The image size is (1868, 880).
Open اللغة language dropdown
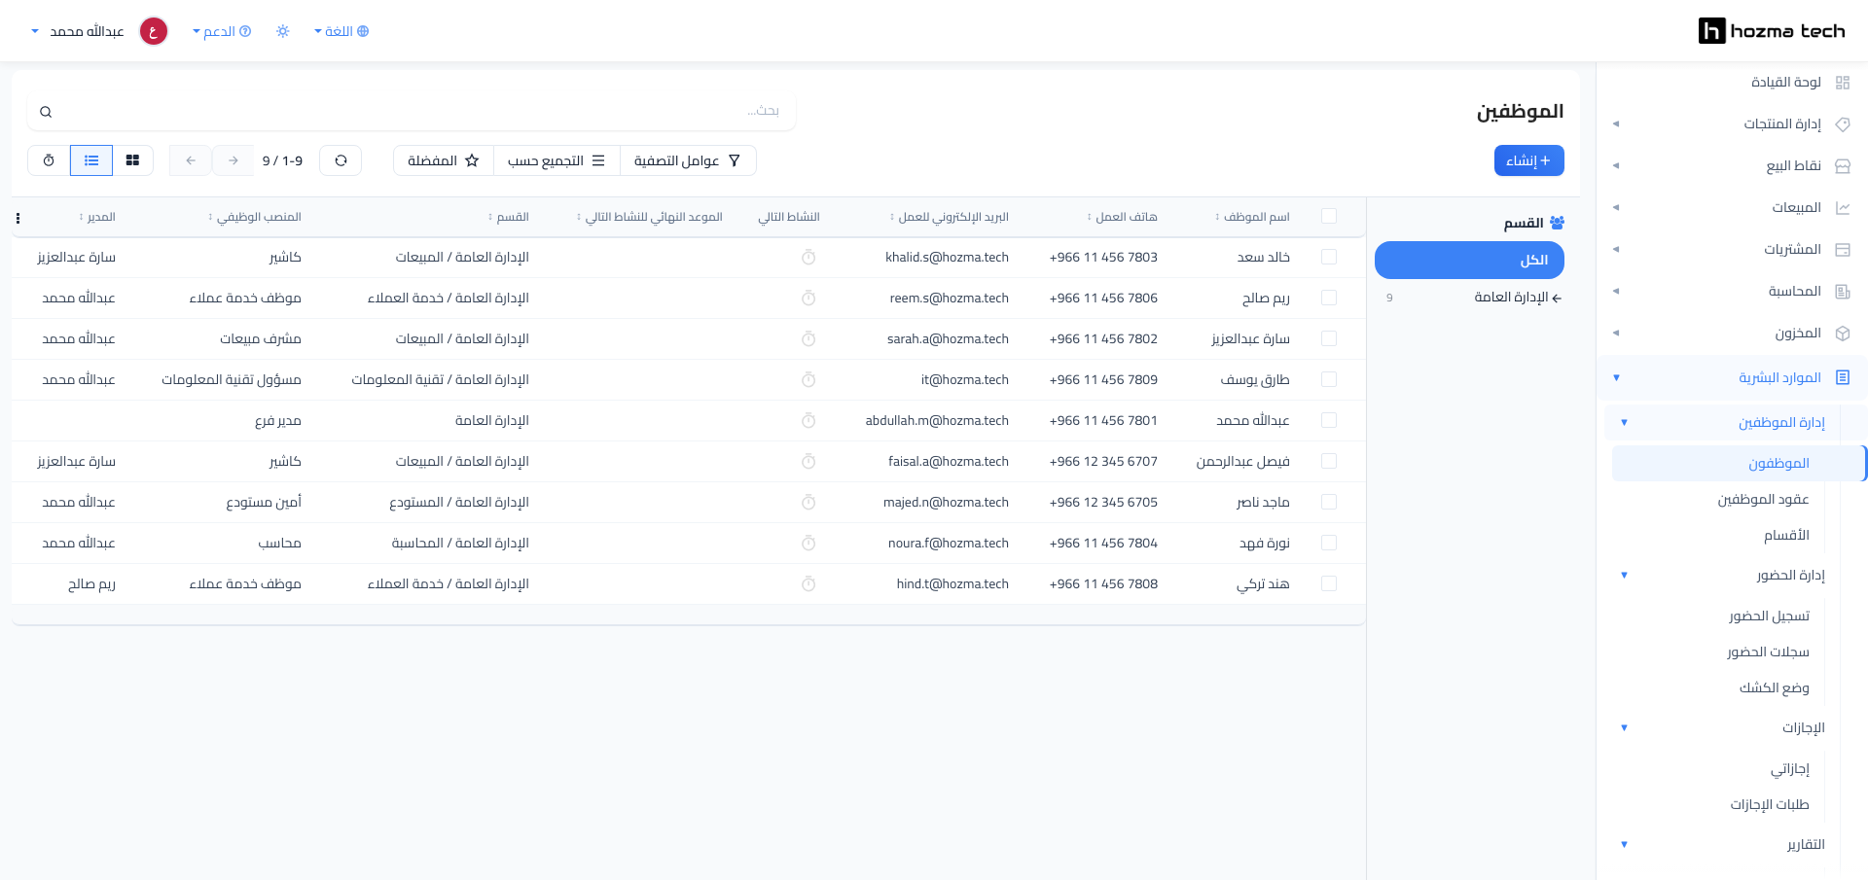(341, 31)
